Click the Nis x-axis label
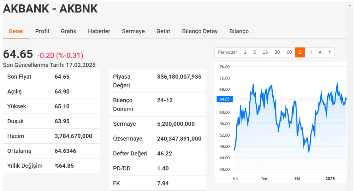Image resolution: width=355 pixels, height=191 pixels. 235,179
